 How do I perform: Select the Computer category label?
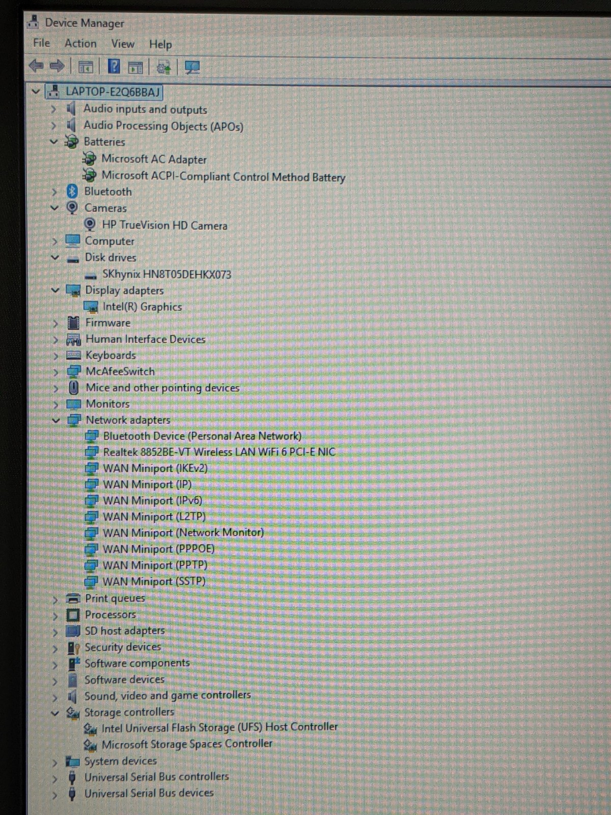pyautogui.click(x=109, y=241)
